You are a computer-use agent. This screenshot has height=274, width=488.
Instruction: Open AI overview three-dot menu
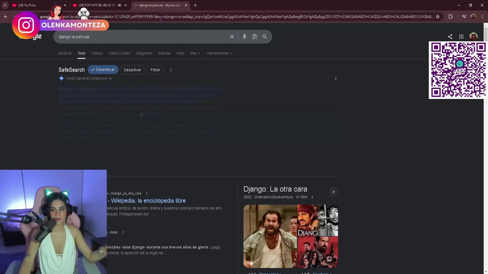pyautogui.click(x=335, y=78)
